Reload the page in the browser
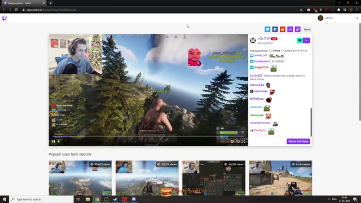This screenshot has height=203, width=361. point(16,10)
